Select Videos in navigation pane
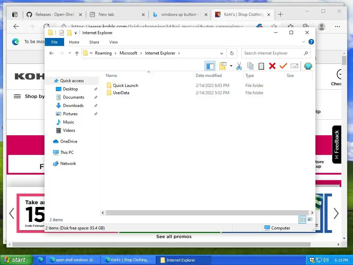This screenshot has height=265, width=353. pos(69,130)
